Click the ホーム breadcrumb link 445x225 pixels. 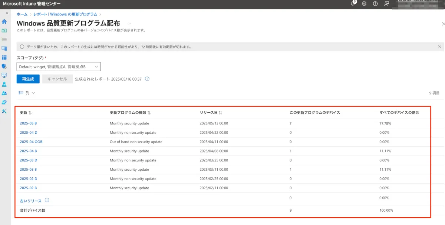(22, 14)
